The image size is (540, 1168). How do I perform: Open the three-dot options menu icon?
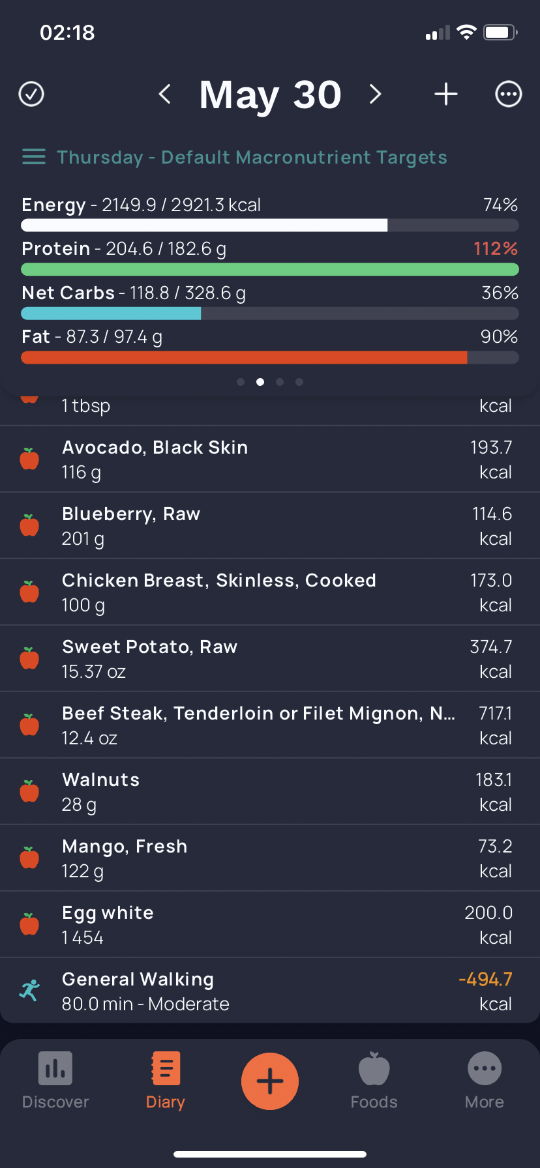509,94
